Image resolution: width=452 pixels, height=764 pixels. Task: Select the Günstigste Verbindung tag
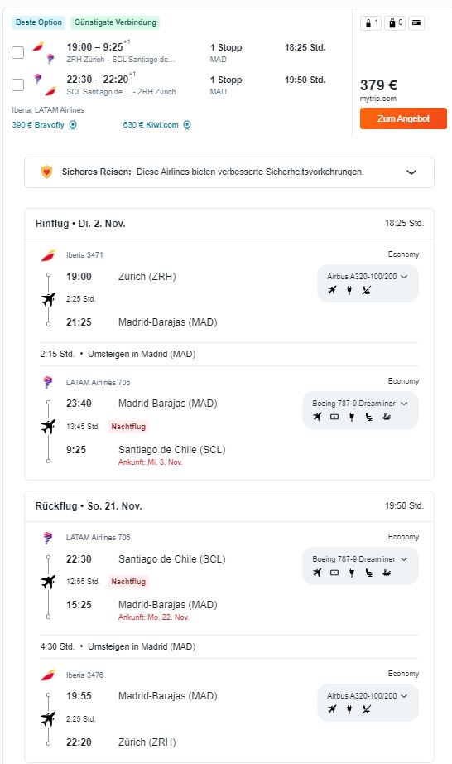tap(115, 22)
